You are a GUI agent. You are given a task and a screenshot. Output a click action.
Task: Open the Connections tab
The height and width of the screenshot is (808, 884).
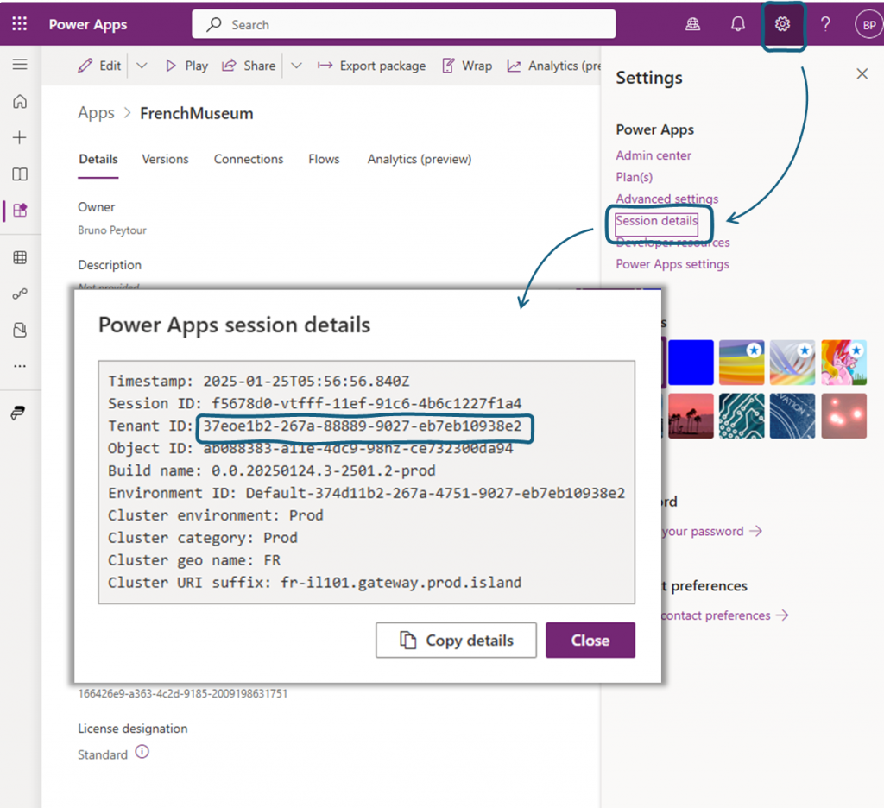click(x=249, y=159)
